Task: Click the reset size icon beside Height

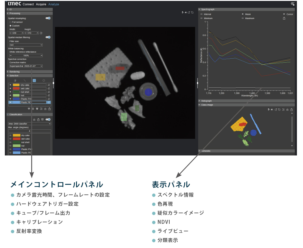Action: point(41,33)
